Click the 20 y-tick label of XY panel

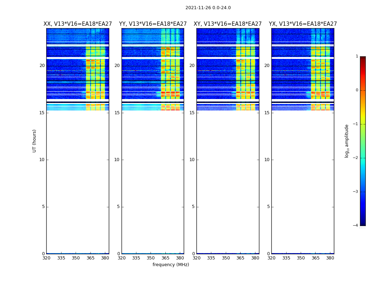pos(192,66)
